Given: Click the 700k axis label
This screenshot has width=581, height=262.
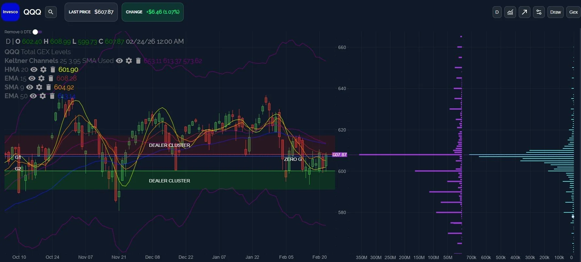Looking at the screenshot, I should (x=471, y=257).
